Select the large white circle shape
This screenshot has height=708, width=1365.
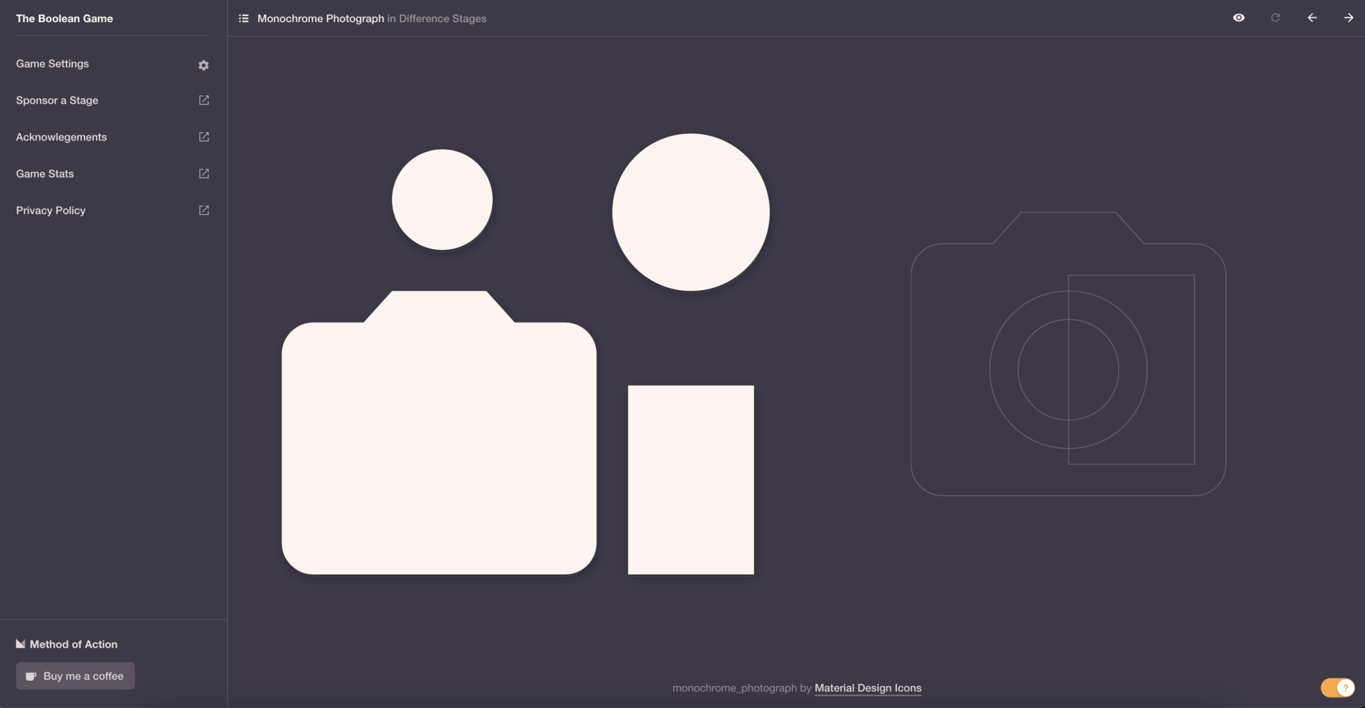coord(690,211)
